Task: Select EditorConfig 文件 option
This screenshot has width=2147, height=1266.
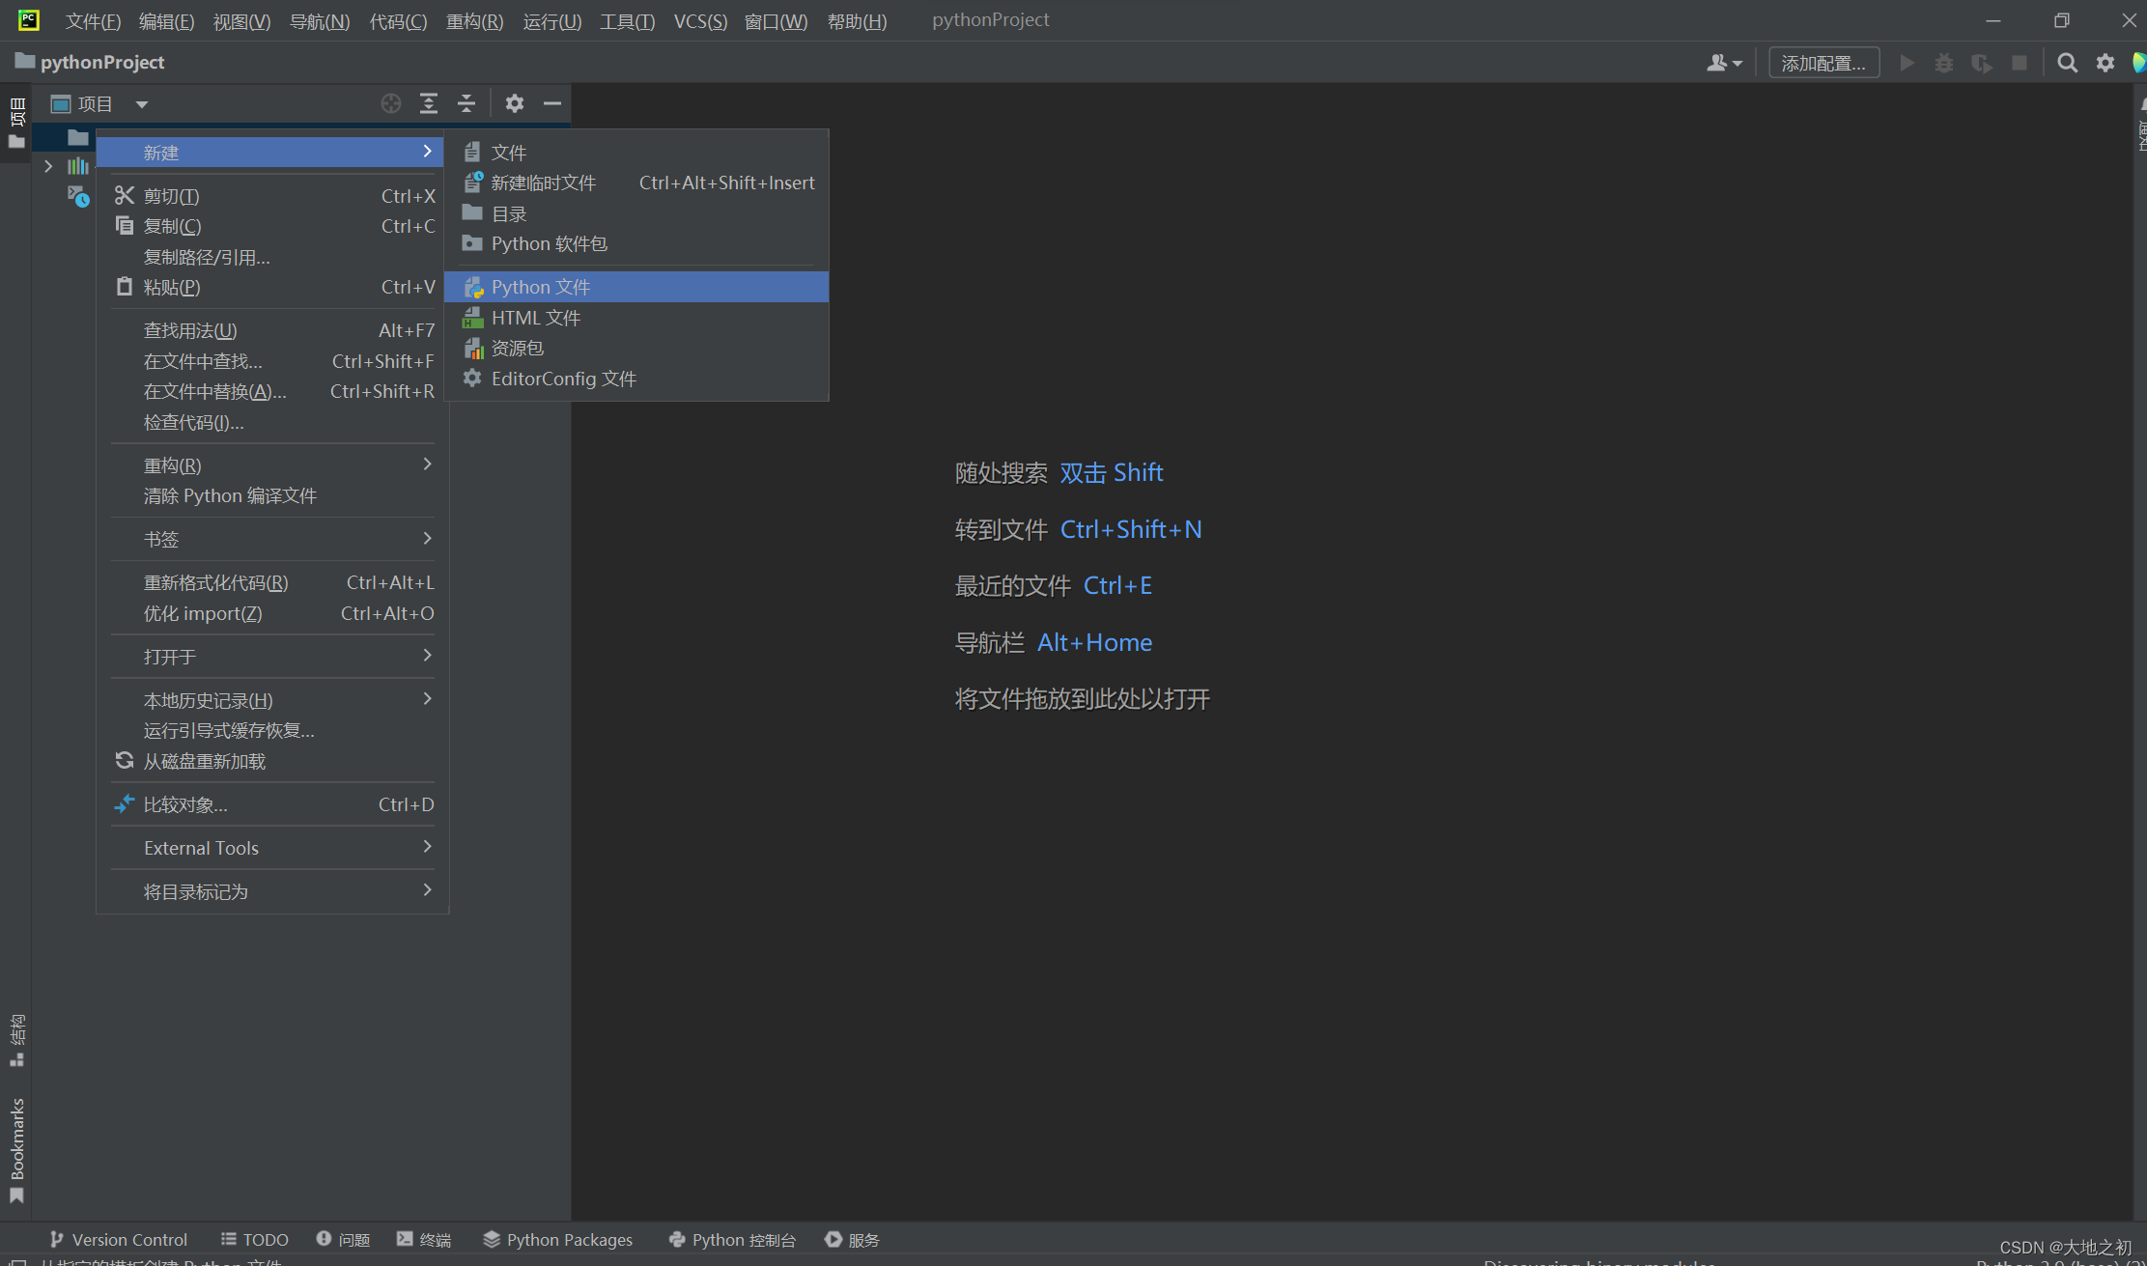Action: pyautogui.click(x=563, y=379)
